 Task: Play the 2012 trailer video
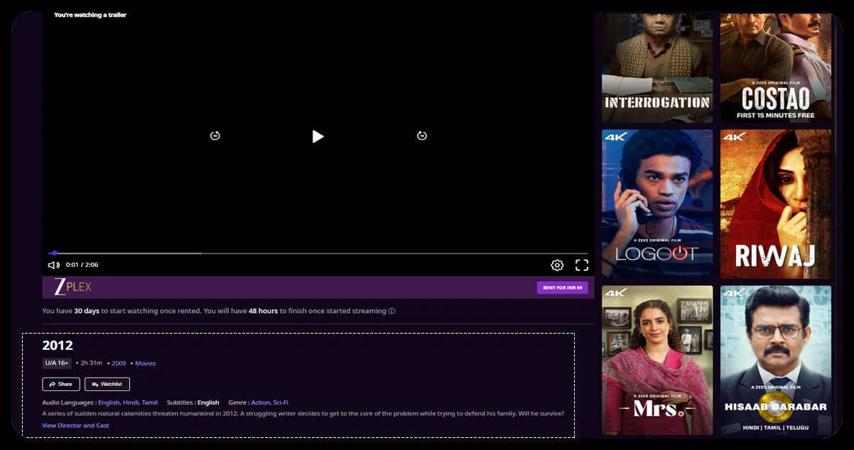(318, 136)
